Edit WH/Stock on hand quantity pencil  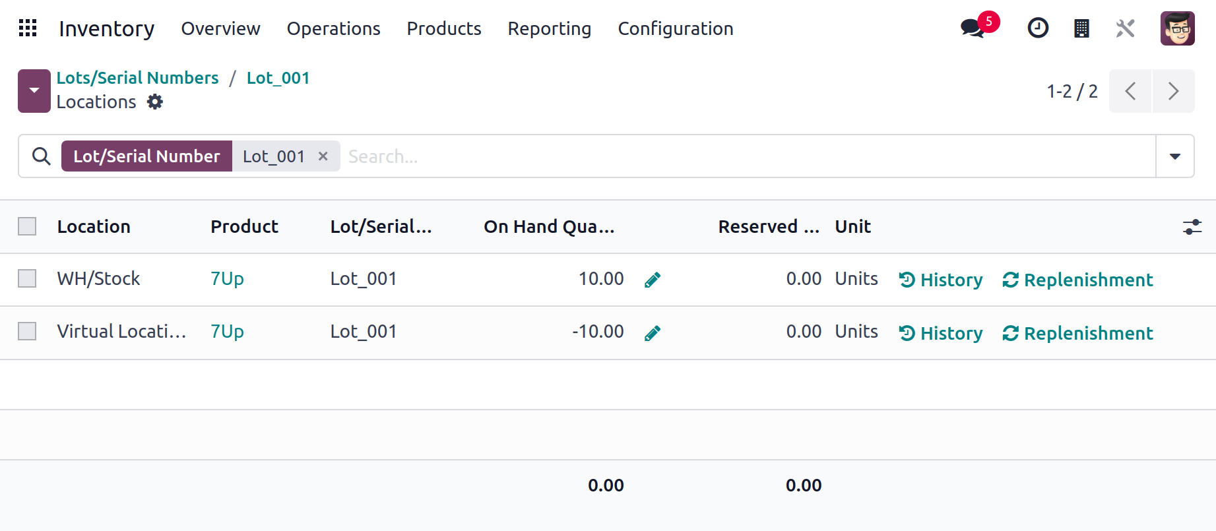653,280
